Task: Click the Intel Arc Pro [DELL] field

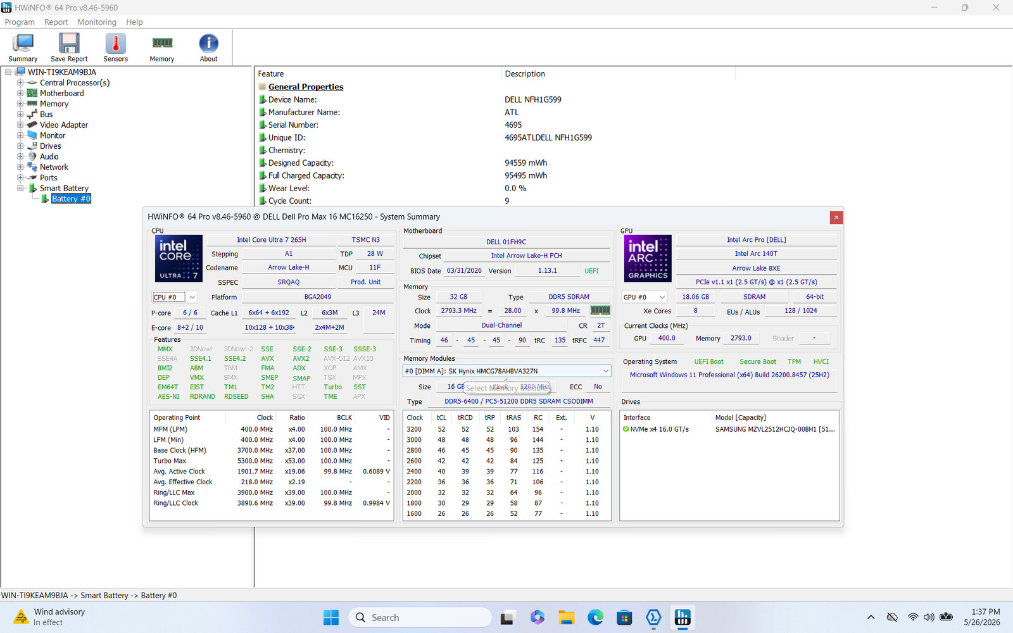Action: [x=757, y=240]
